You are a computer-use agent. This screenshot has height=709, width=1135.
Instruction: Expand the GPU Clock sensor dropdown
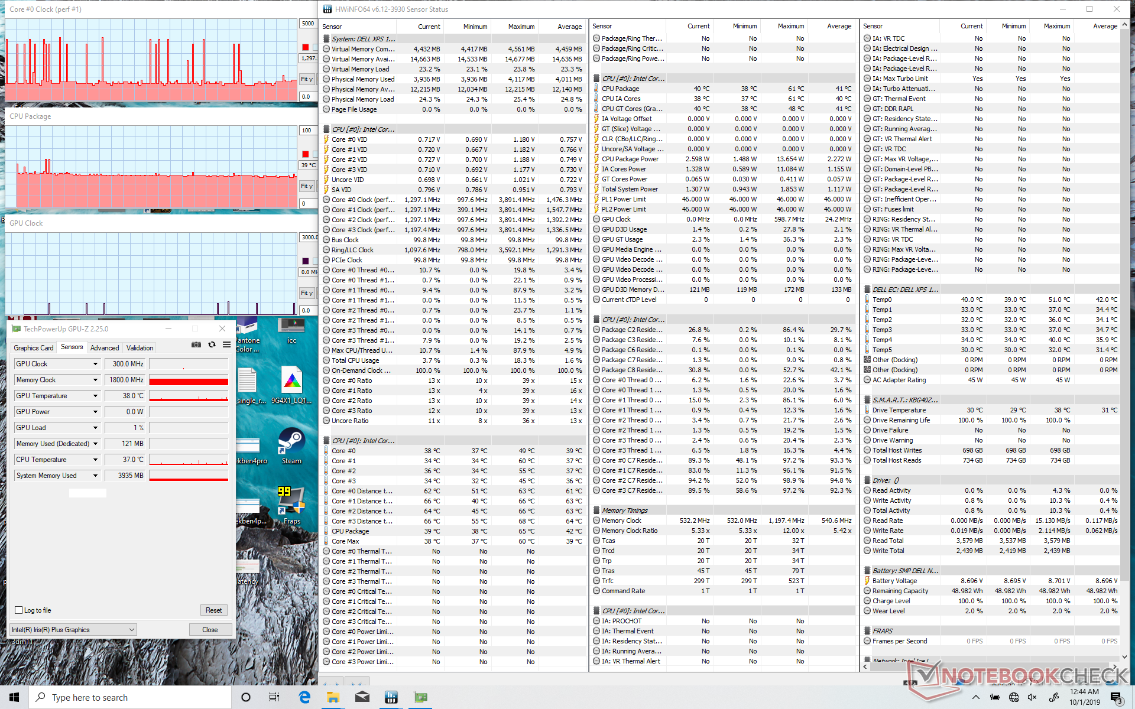coord(95,364)
